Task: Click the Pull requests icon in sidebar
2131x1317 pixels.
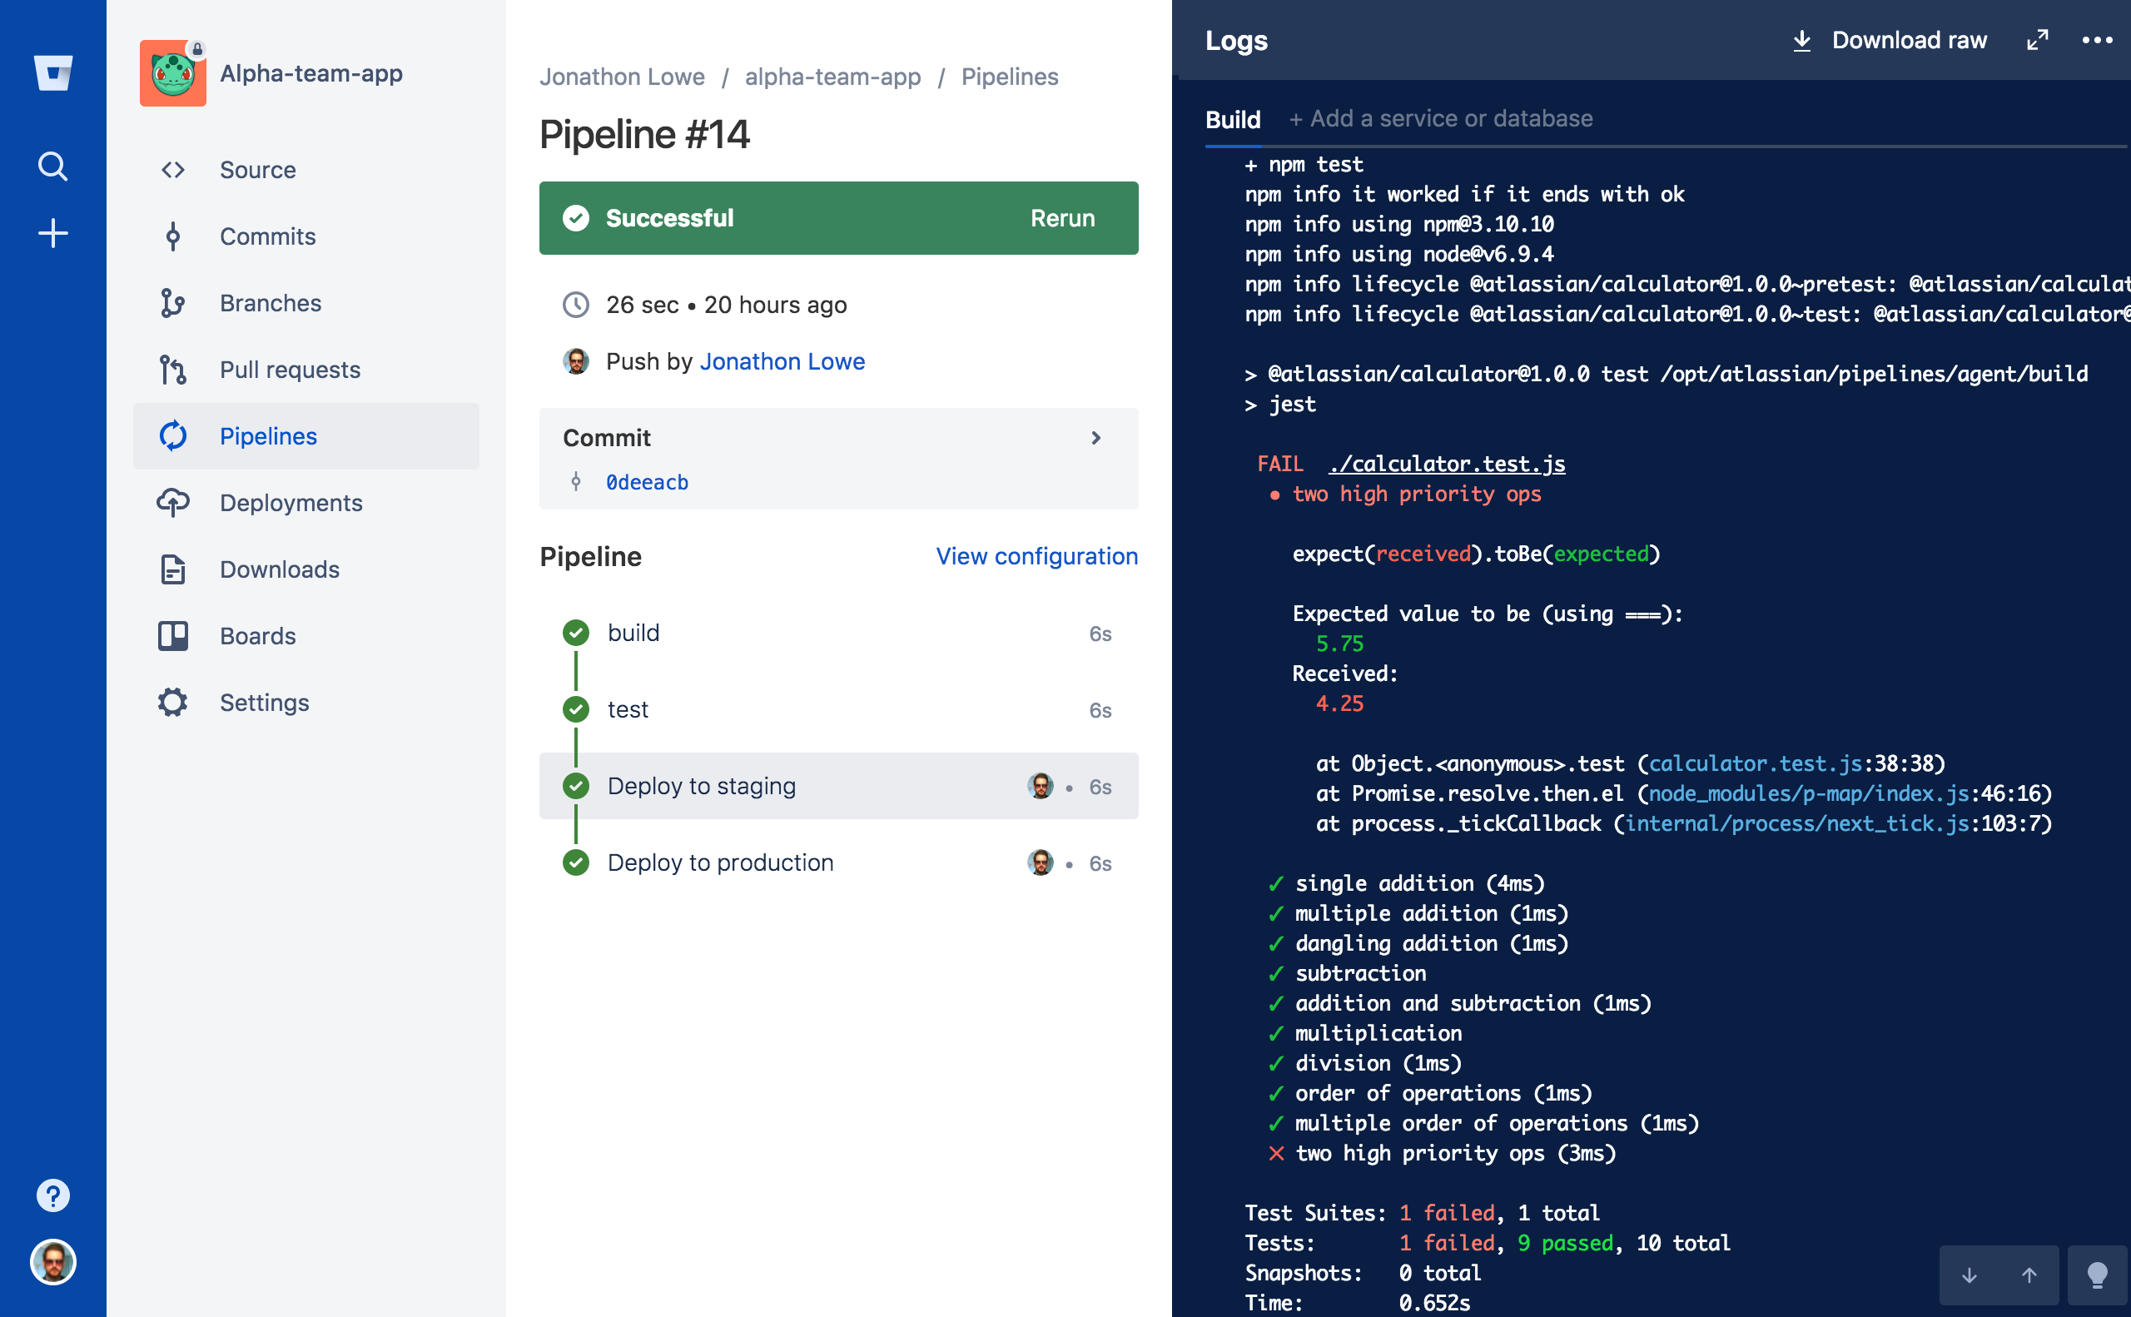Action: (173, 369)
